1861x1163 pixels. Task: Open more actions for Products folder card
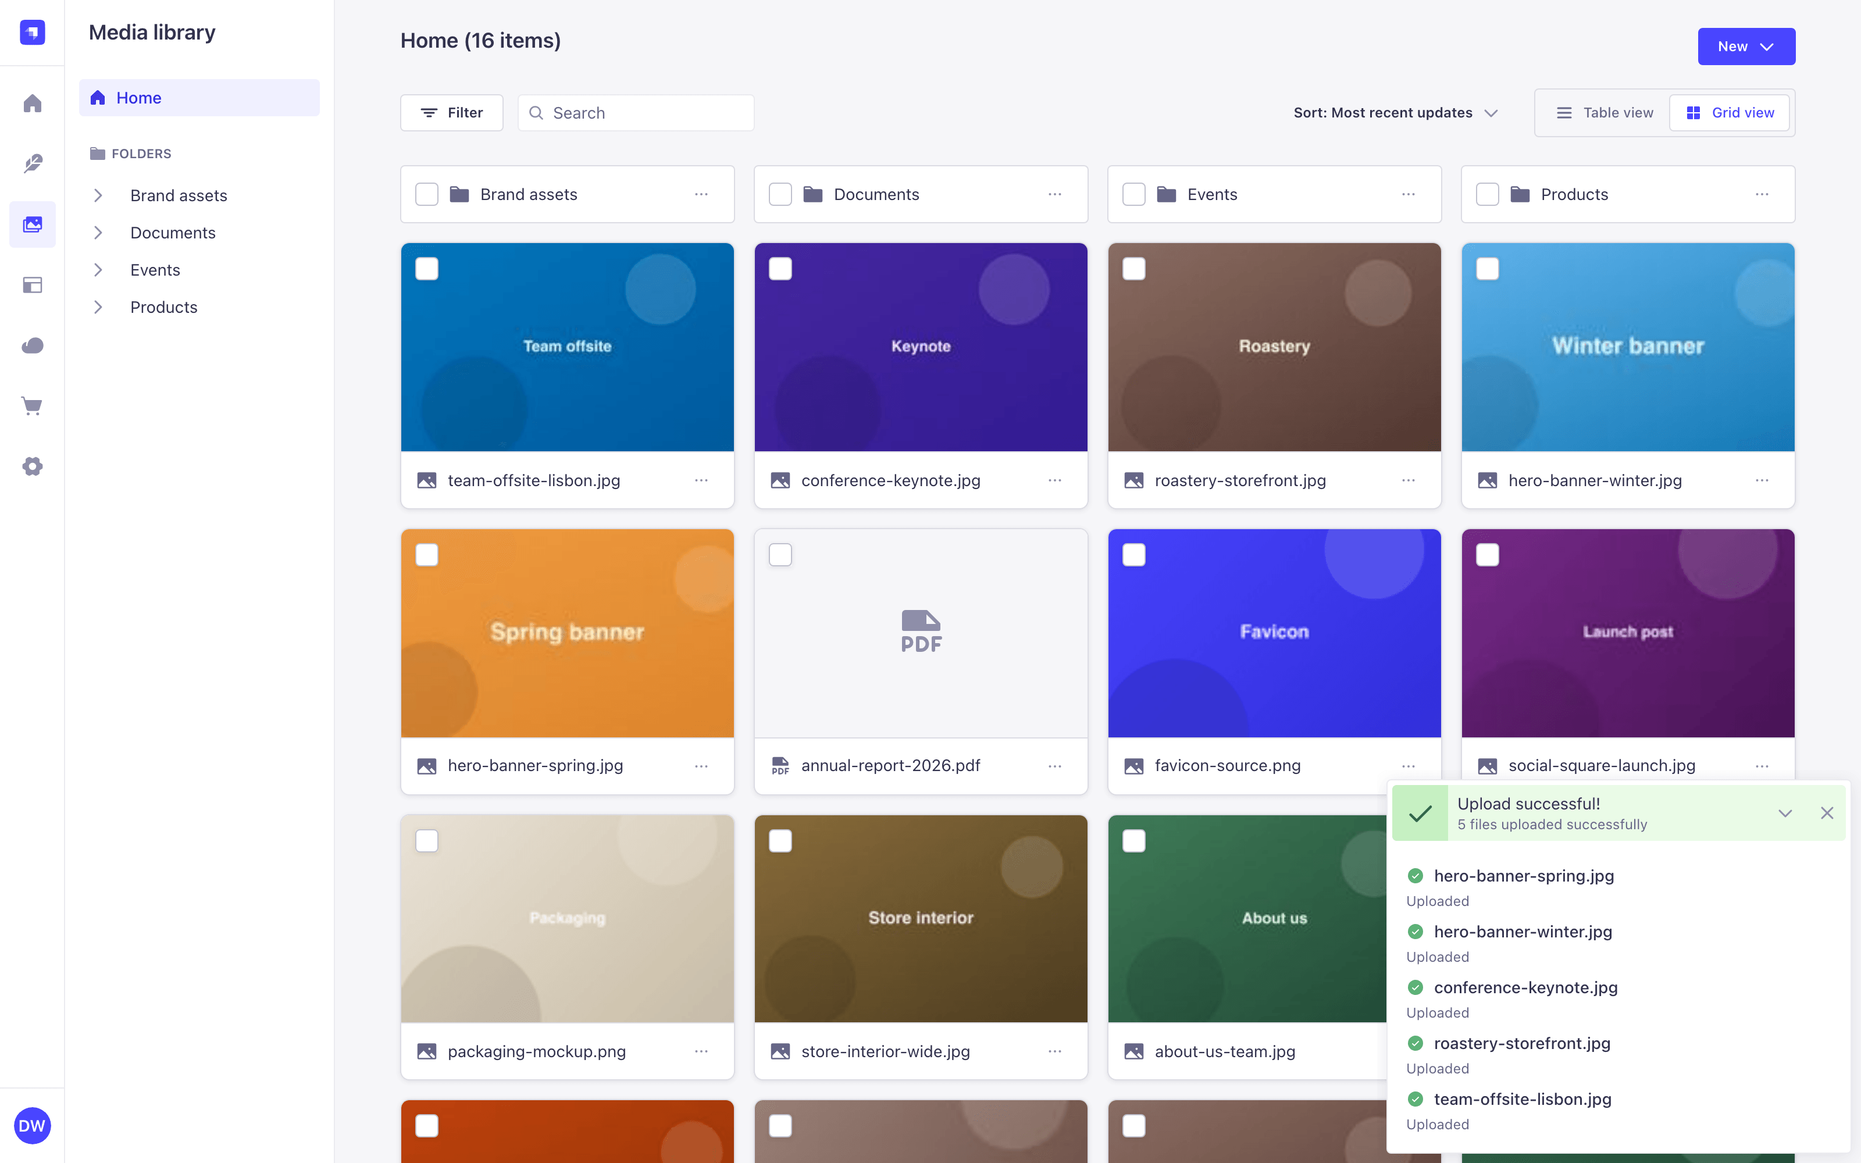(x=1762, y=195)
